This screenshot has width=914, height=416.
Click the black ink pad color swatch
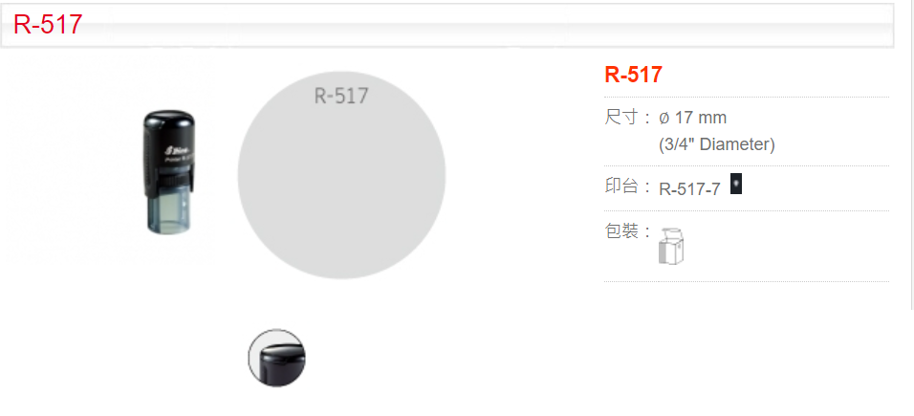pyautogui.click(x=735, y=184)
